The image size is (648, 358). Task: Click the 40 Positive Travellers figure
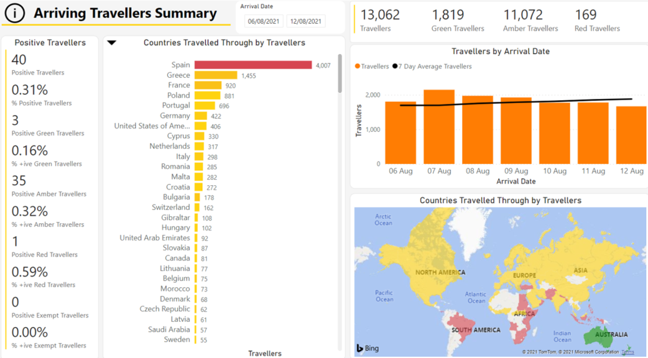coord(19,60)
